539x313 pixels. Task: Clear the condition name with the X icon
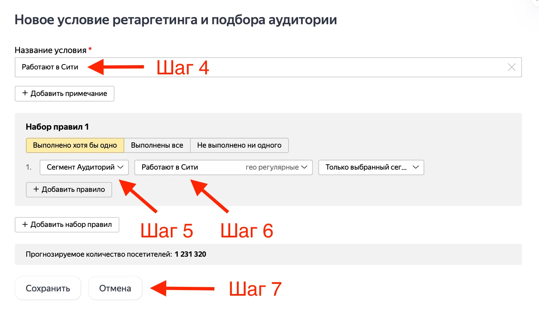(x=511, y=67)
